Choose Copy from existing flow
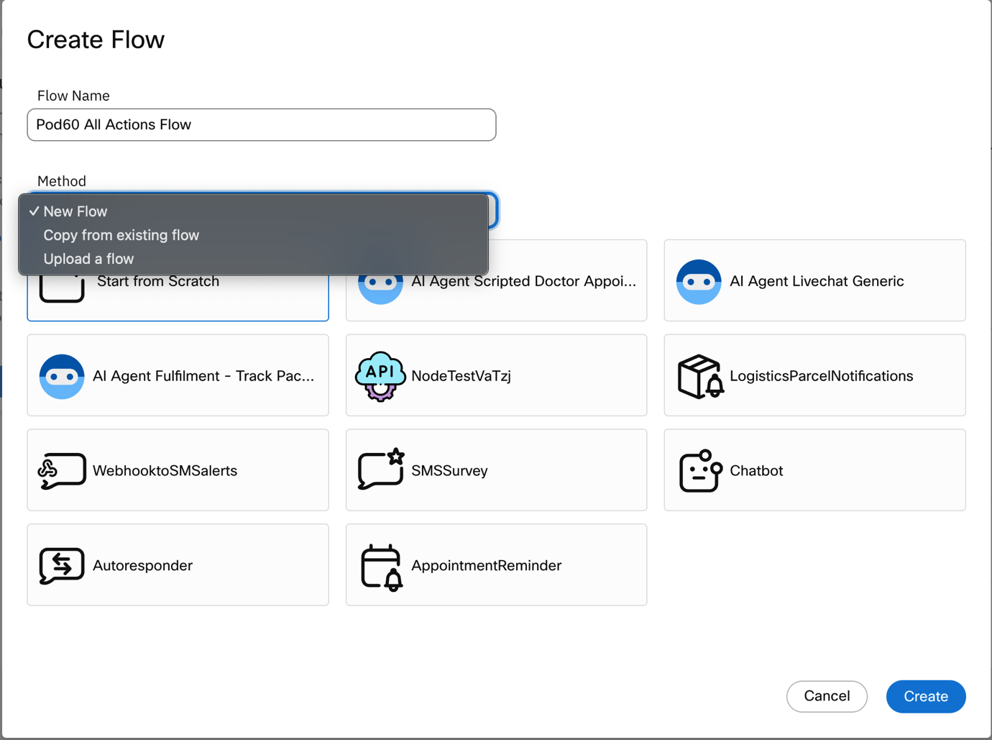 pyautogui.click(x=121, y=235)
